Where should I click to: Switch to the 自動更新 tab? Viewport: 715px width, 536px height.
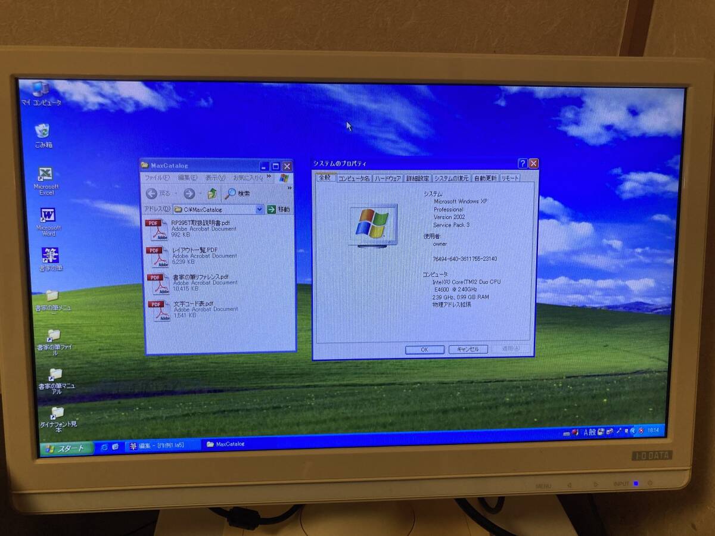[x=485, y=179]
